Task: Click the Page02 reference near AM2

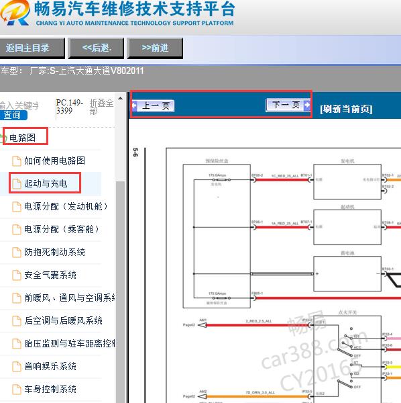Action: click(x=189, y=396)
